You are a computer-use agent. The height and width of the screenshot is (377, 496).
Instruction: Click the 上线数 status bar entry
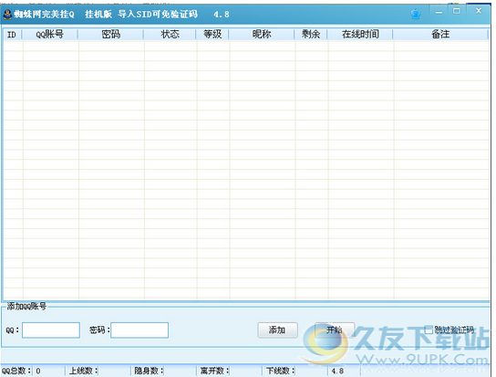click(83, 371)
